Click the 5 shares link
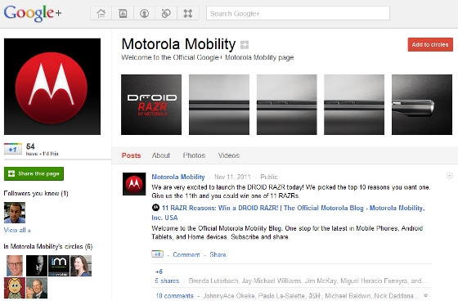This screenshot has height=301, width=458. click(167, 281)
